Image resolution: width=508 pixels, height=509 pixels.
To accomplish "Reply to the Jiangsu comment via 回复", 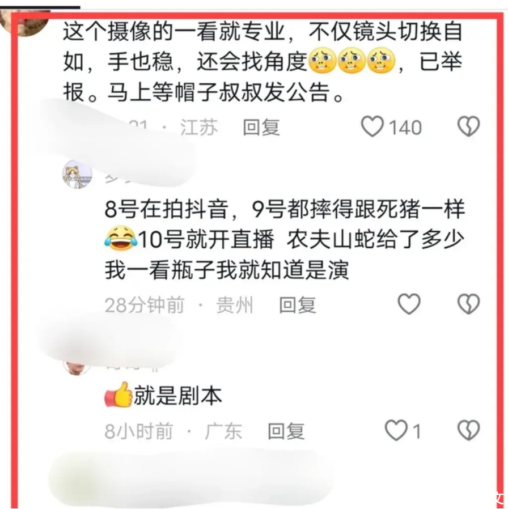I will point(261,127).
